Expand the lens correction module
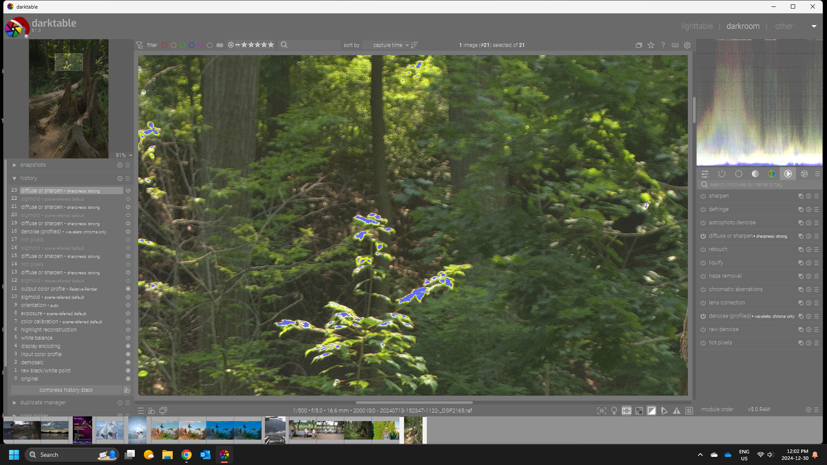Viewport: 827px width, 465px height. [727, 303]
